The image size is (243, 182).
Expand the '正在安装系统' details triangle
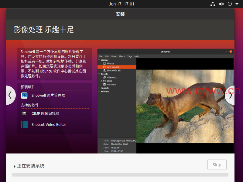coord(15,166)
